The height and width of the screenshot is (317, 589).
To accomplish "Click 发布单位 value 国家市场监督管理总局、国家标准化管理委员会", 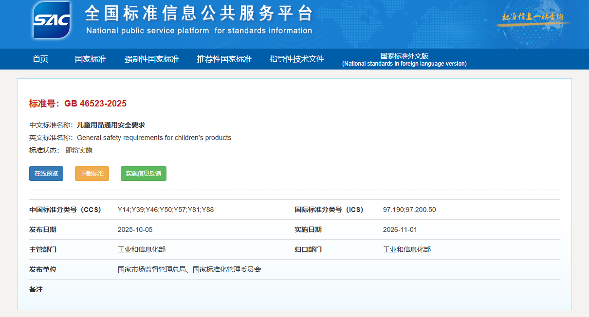I will click(x=189, y=269).
